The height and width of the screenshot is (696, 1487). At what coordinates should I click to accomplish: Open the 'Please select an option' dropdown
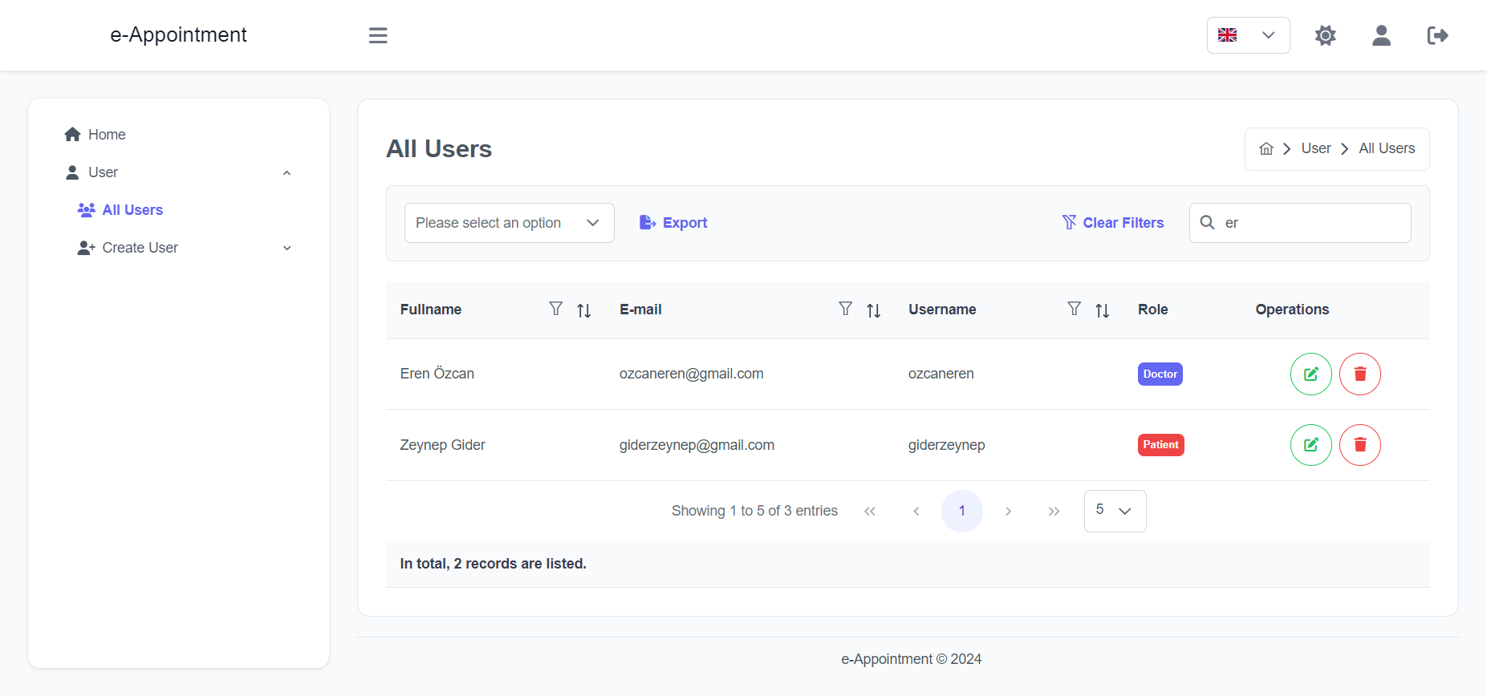coord(509,223)
